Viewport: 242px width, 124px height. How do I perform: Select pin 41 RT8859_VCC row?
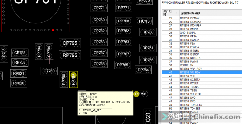click(200, 76)
